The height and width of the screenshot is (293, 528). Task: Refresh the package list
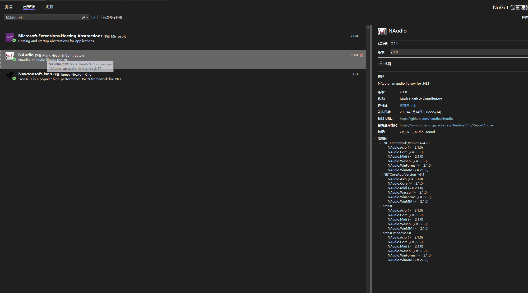tap(93, 17)
